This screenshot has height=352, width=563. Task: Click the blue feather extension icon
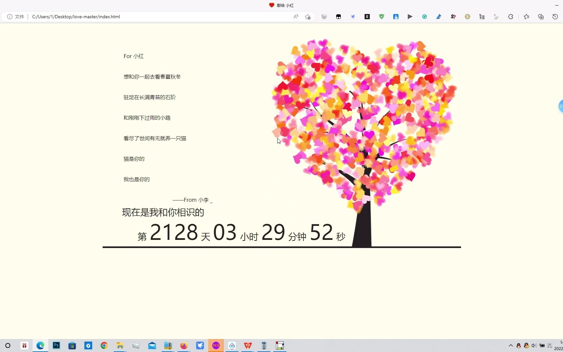click(439, 17)
